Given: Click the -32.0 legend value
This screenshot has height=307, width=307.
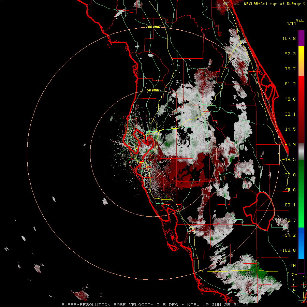Looking at the screenshot, I should (x=289, y=175).
